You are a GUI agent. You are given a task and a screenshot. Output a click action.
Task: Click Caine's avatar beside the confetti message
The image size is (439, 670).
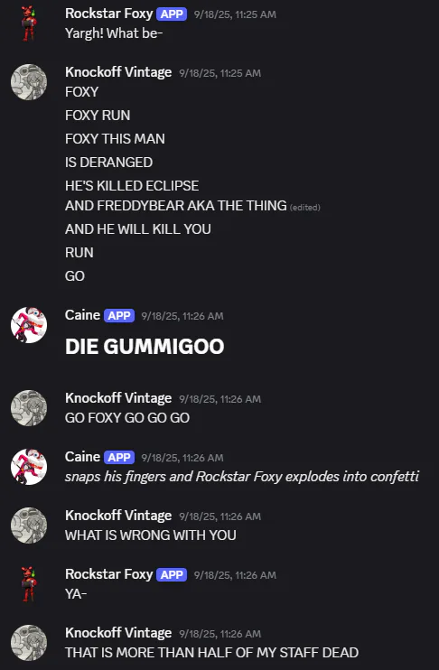coord(29,467)
